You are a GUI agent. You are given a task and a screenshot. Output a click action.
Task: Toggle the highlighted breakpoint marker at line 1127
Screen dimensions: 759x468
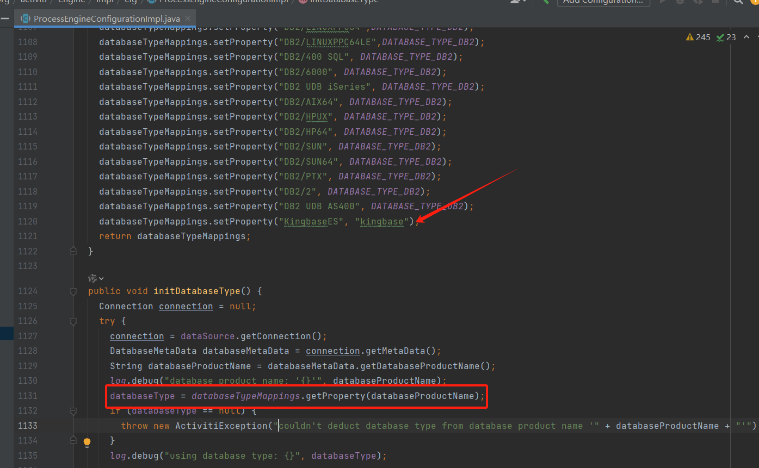[x=7, y=333]
